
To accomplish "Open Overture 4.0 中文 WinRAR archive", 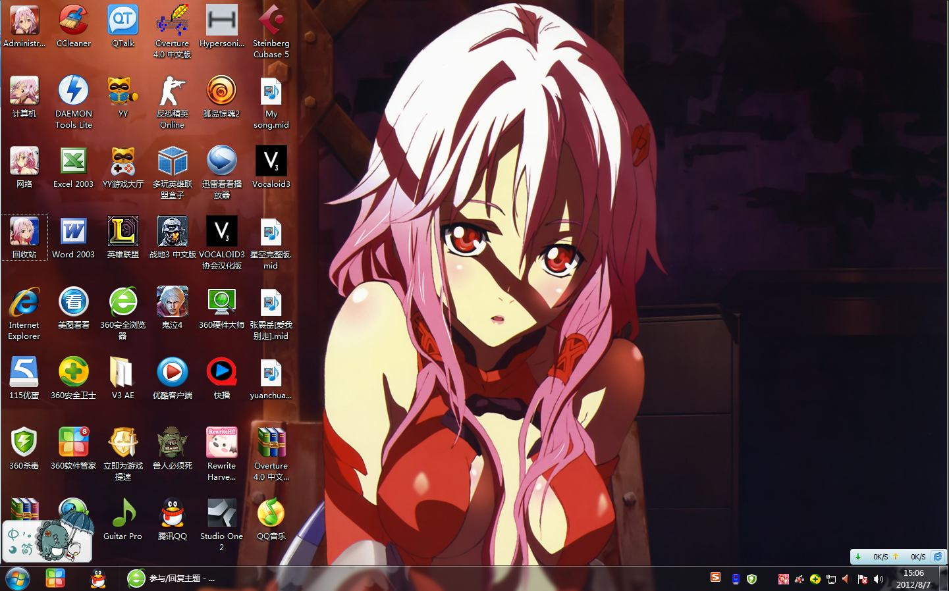I will 271,454.
